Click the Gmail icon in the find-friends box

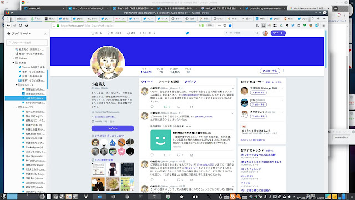[244, 127]
